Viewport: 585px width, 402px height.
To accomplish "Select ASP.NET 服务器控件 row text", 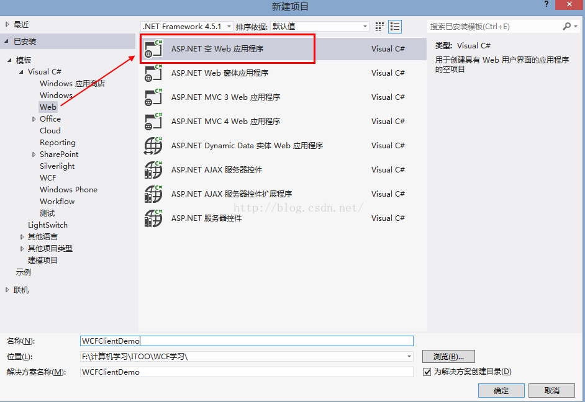I will (206, 218).
